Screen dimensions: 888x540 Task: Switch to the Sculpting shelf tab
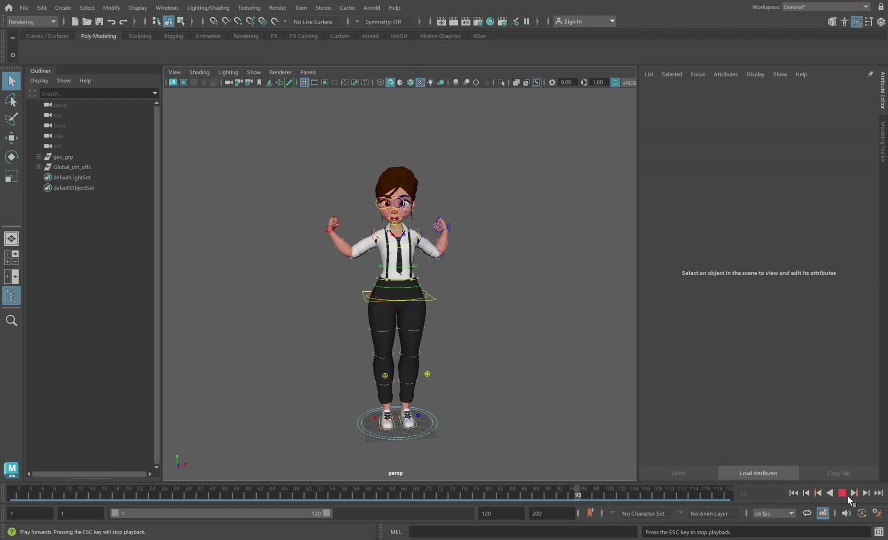point(140,36)
